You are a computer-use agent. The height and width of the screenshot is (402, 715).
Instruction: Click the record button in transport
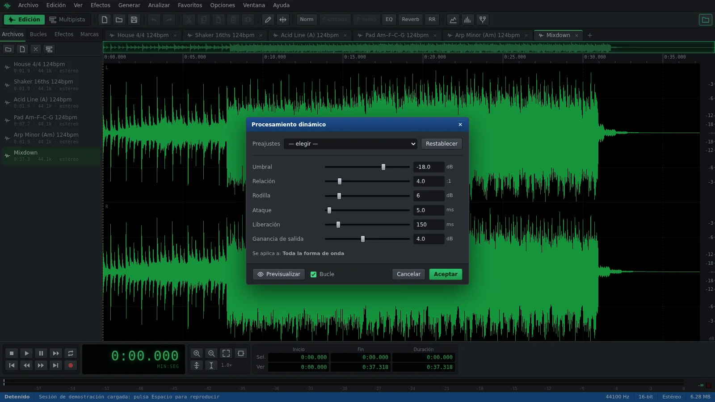click(x=70, y=365)
